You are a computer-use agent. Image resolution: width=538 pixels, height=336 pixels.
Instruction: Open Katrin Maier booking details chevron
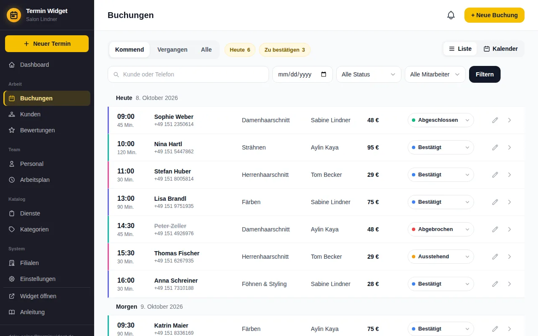509,329
